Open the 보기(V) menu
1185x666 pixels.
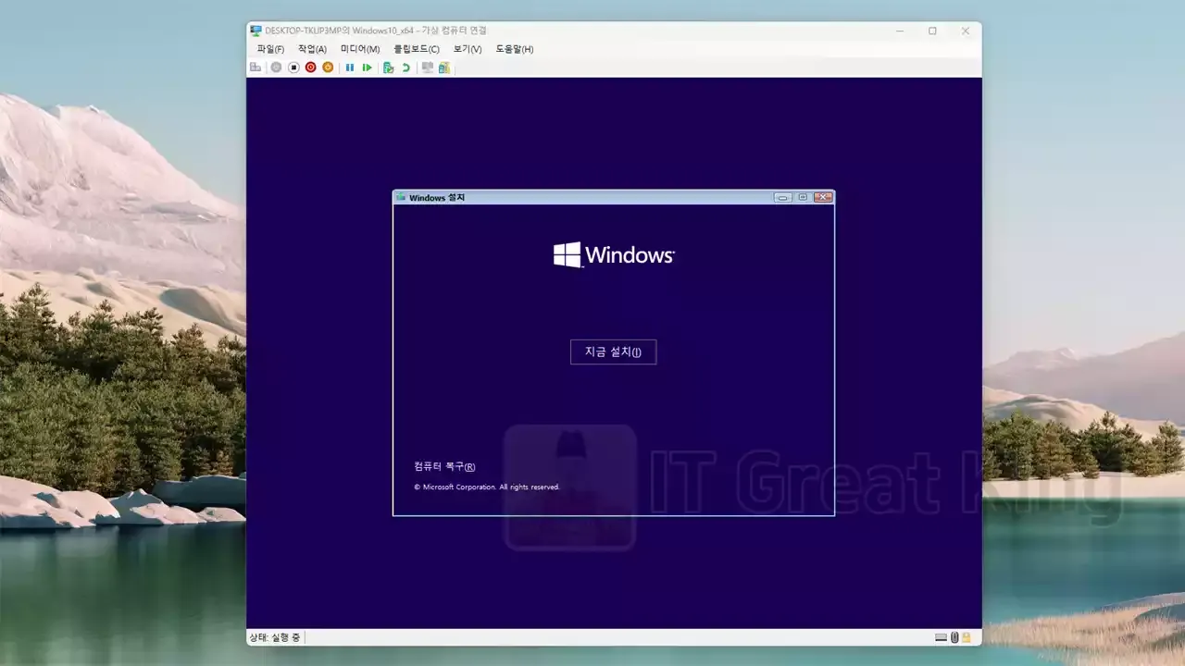click(468, 49)
